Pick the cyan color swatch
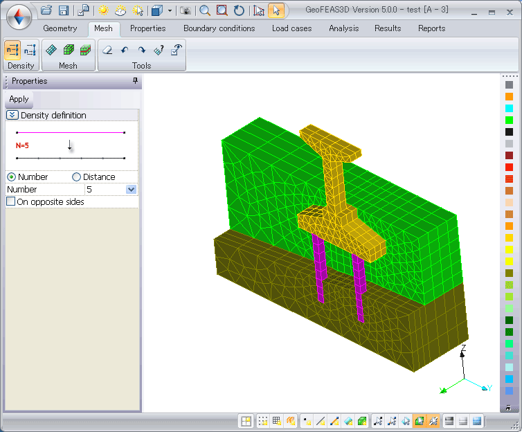Viewport: 522px width, 432px height. click(x=509, y=109)
